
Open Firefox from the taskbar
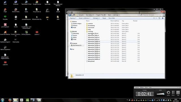coord(10,100)
